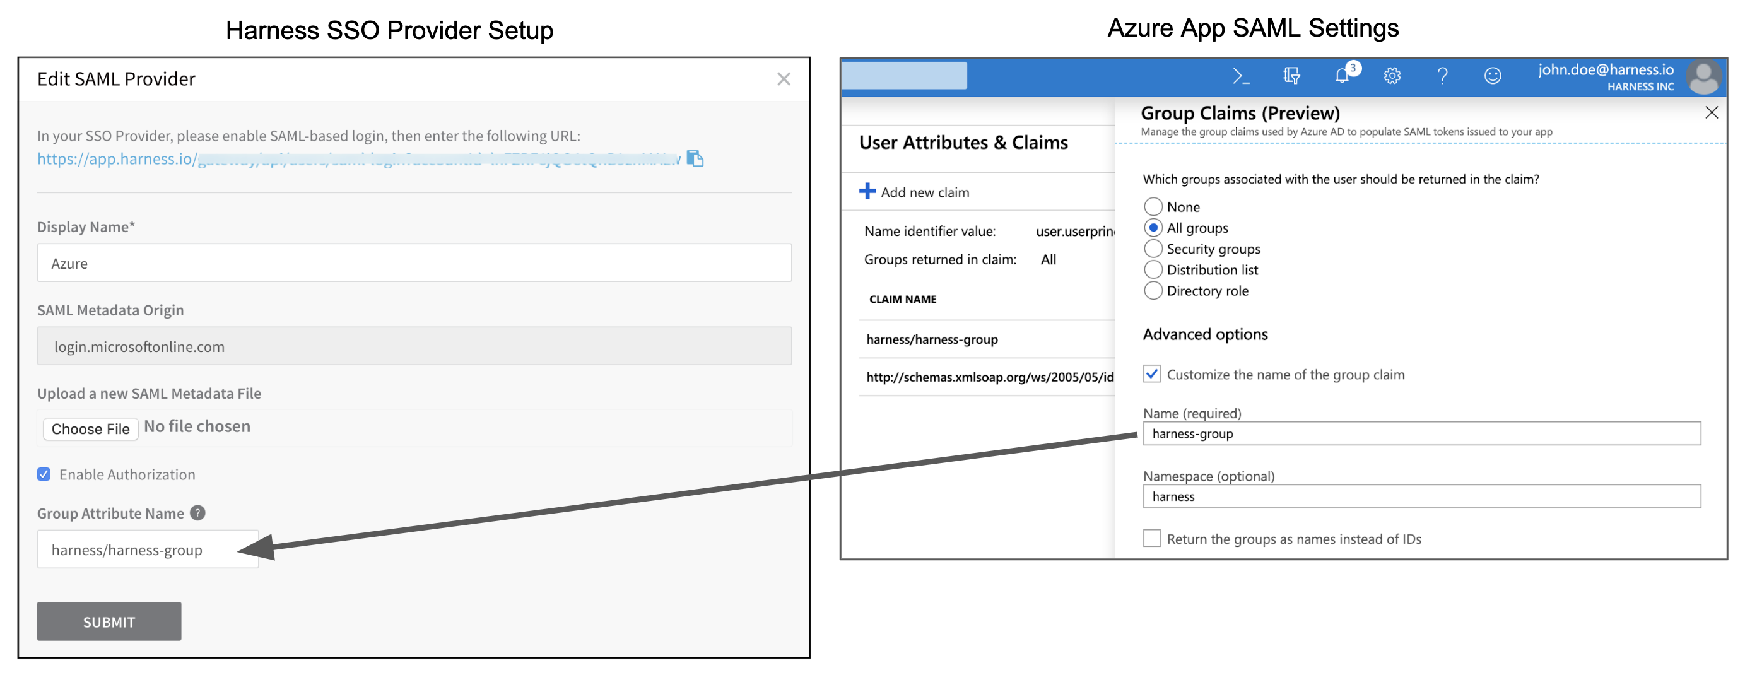Focus the Group Attribute Name input
Image resolution: width=1745 pixels, height=675 pixels.
pyautogui.click(x=148, y=549)
